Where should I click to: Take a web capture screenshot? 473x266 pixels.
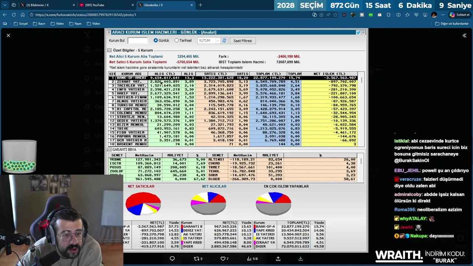[x=425, y=15]
